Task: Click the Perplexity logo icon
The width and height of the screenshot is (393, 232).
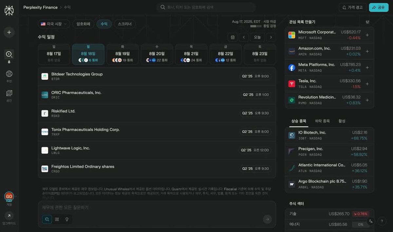Action: coord(9,10)
